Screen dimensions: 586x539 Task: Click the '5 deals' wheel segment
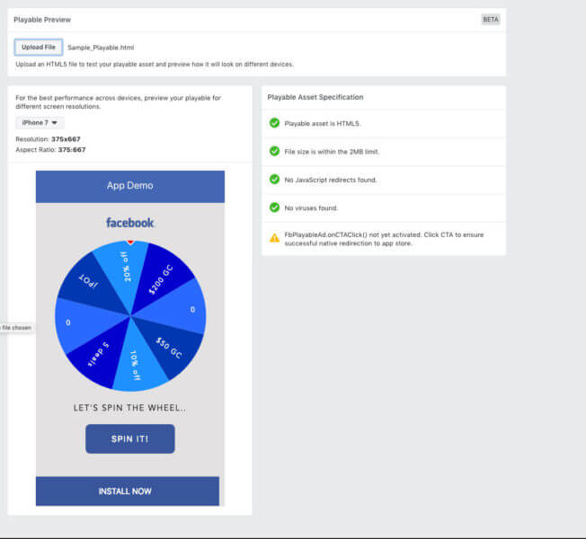coord(98,354)
